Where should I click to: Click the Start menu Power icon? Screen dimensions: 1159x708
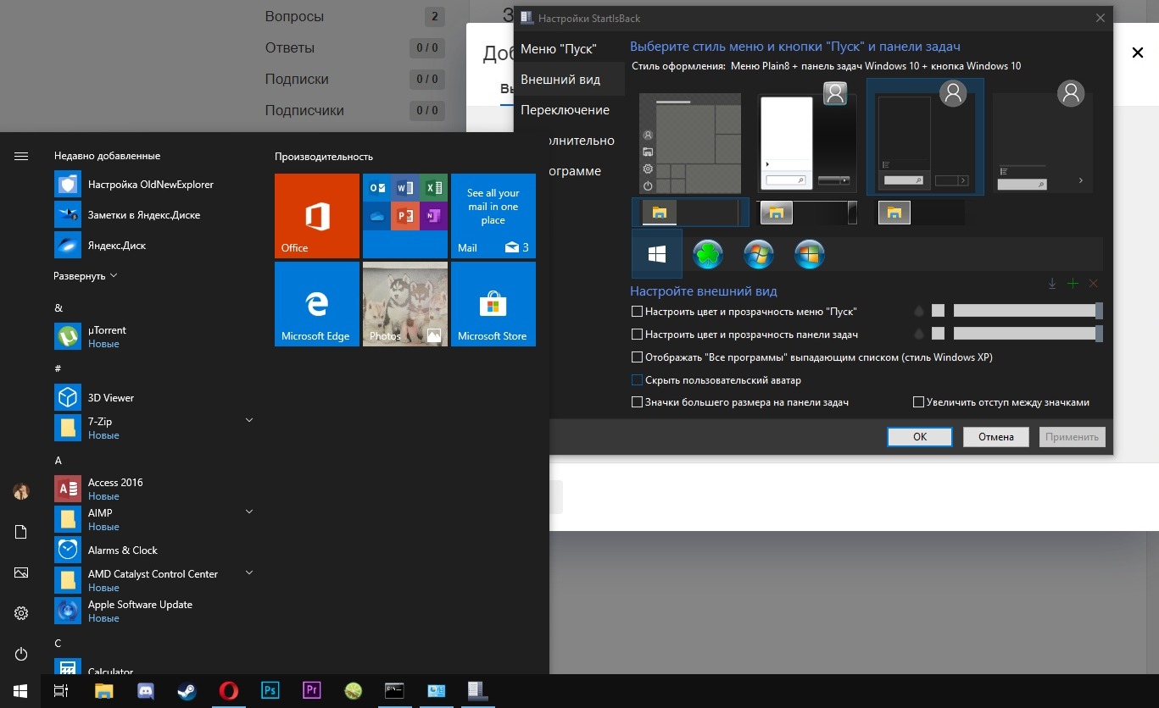(21, 654)
